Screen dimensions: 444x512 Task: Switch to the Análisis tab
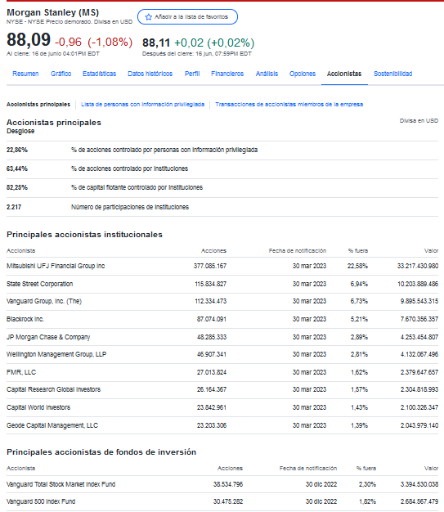(x=267, y=74)
